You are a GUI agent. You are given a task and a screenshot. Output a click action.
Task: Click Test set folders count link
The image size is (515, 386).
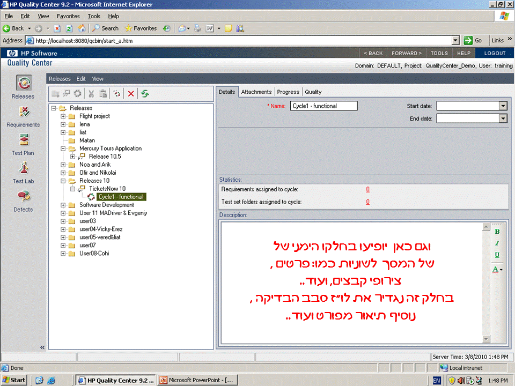[367, 202]
